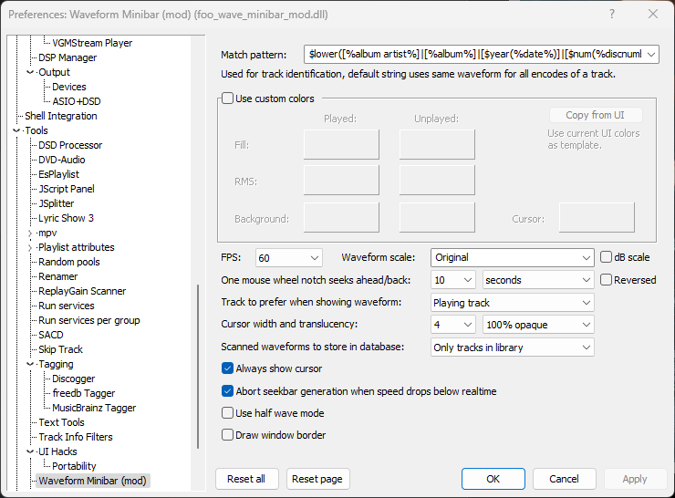Open mouse wheel seek amount dropdown
Screen dimensions: 675x498
(x=468, y=280)
